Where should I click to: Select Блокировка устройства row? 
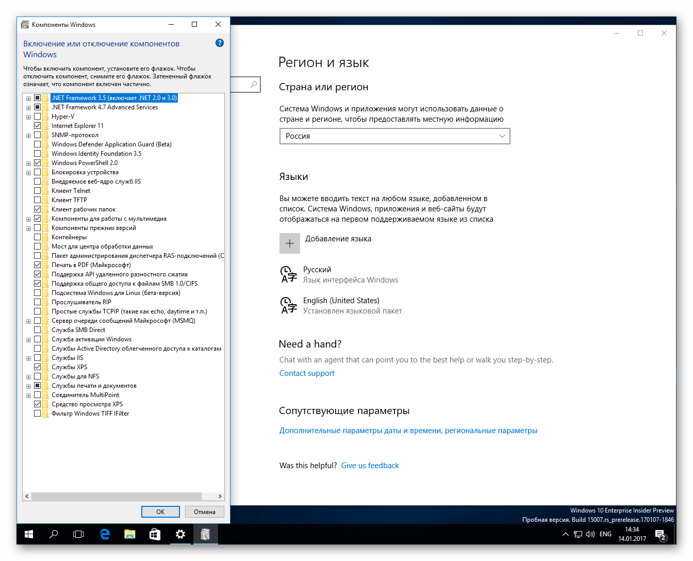click(x=85, y=172)
